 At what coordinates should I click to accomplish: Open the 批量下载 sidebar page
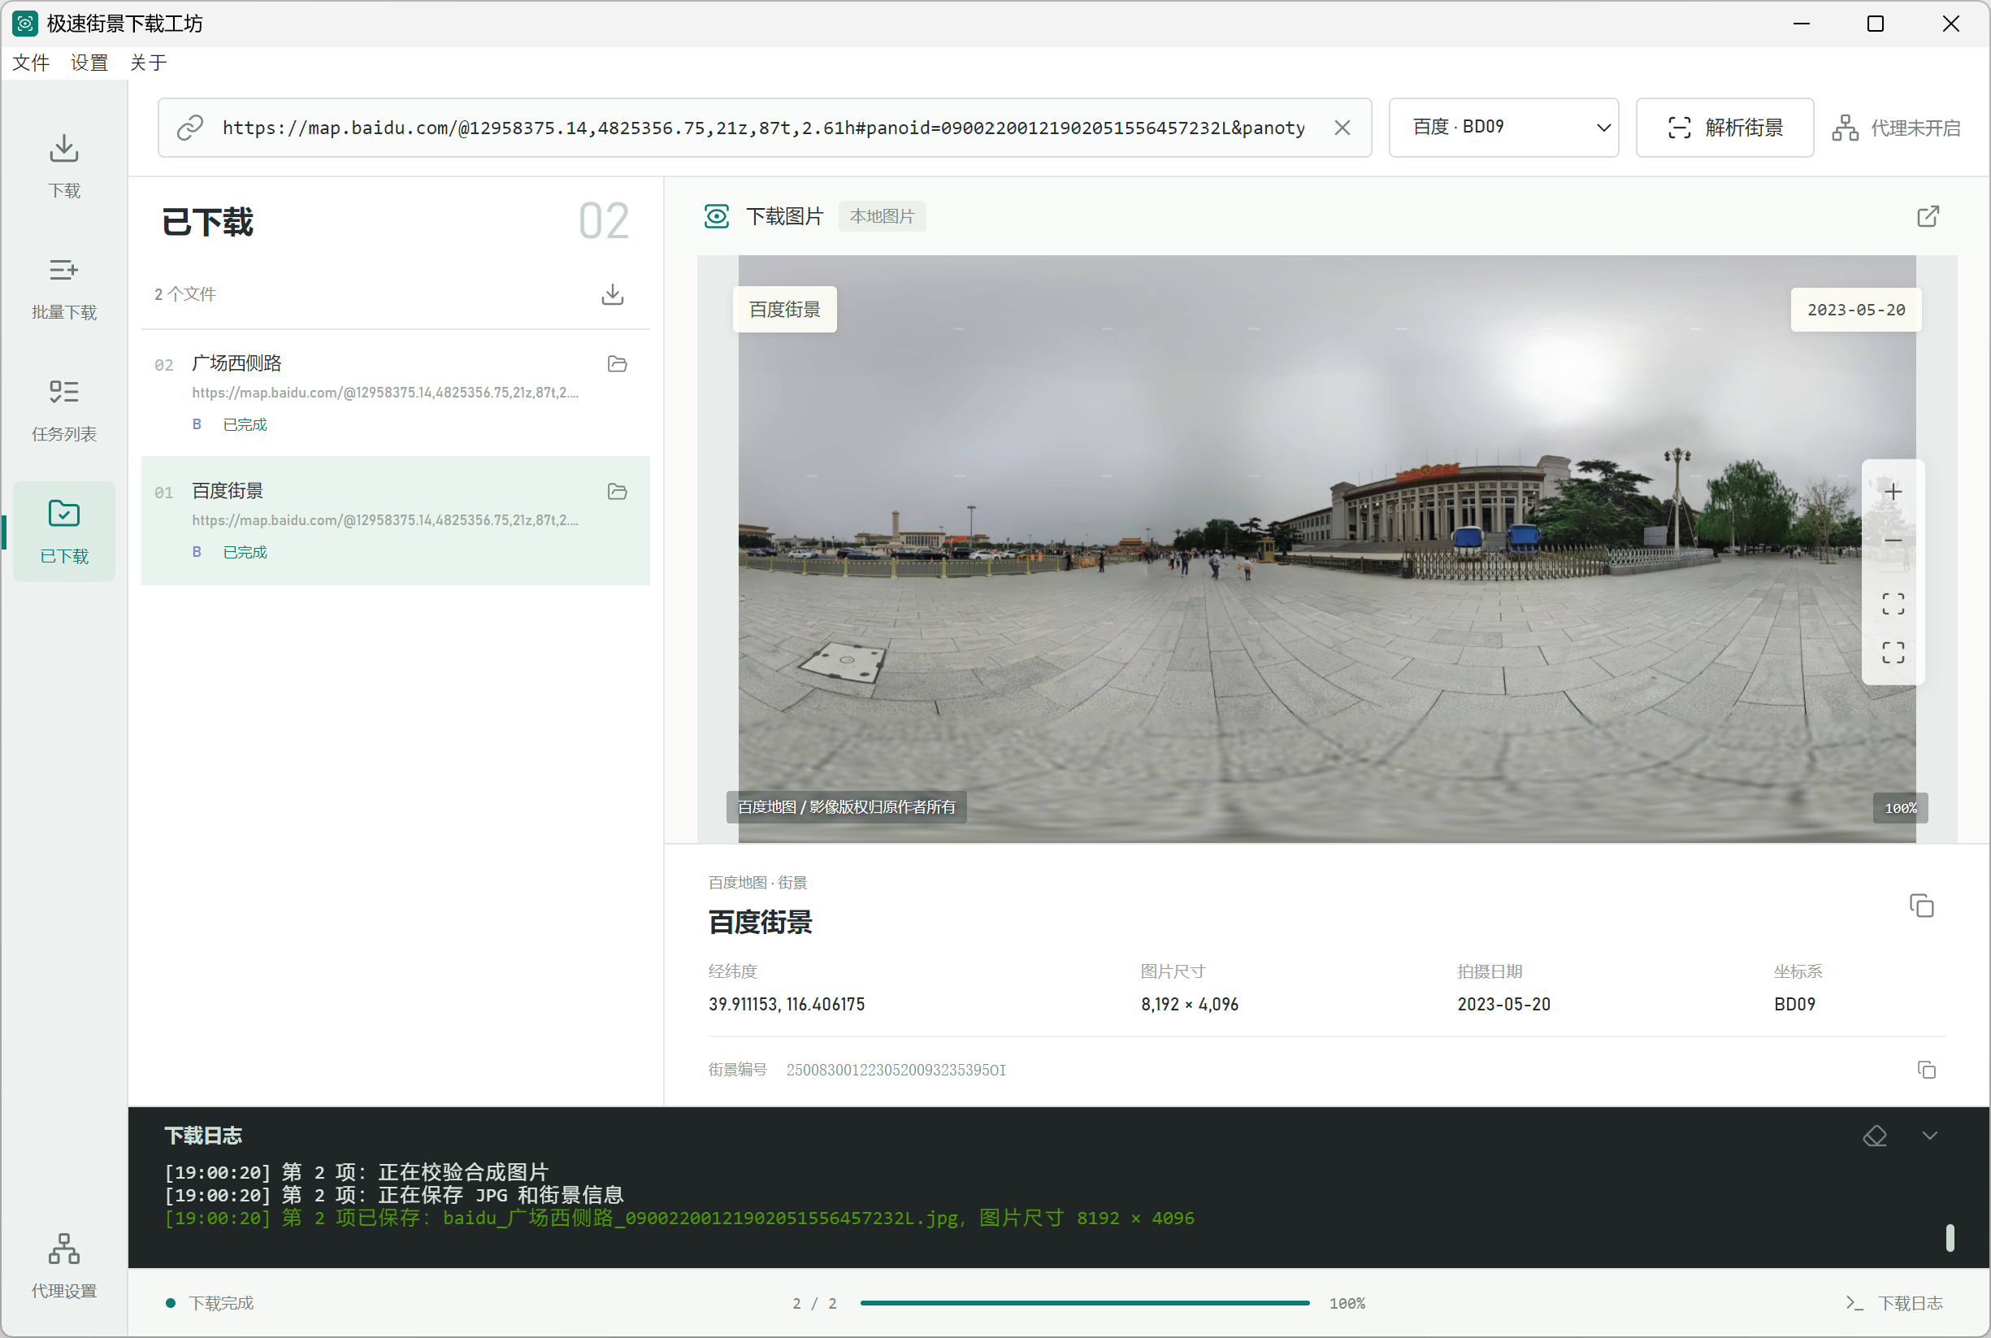coord(64,288)
